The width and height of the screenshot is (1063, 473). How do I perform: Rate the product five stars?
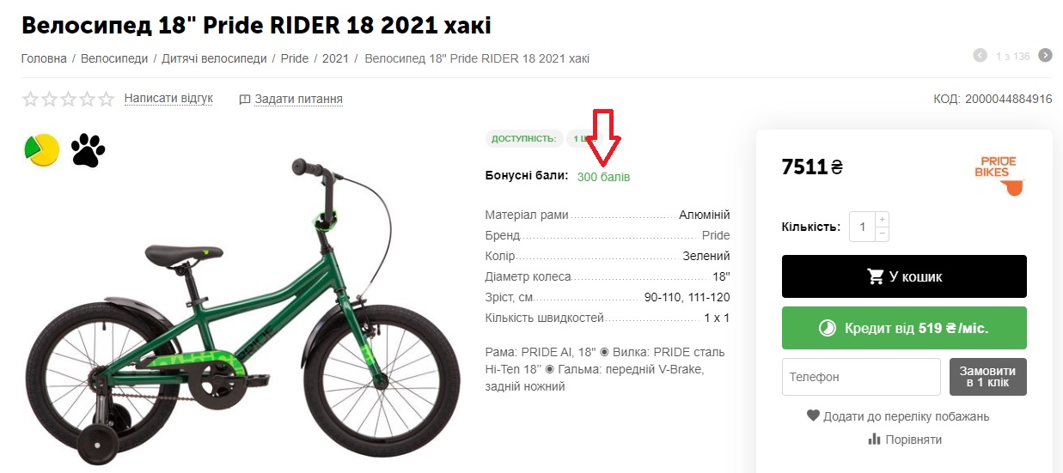coord(107,99)
